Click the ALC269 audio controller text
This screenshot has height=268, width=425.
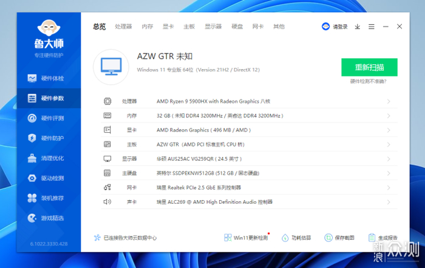pyautogui.click(x=214, y=202)
